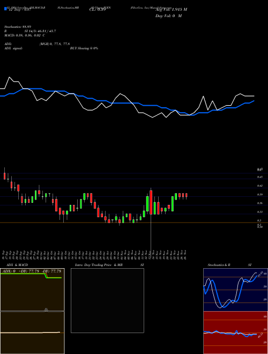
Task: Click the 'ADX signal:' label
Action: point(13,48)
